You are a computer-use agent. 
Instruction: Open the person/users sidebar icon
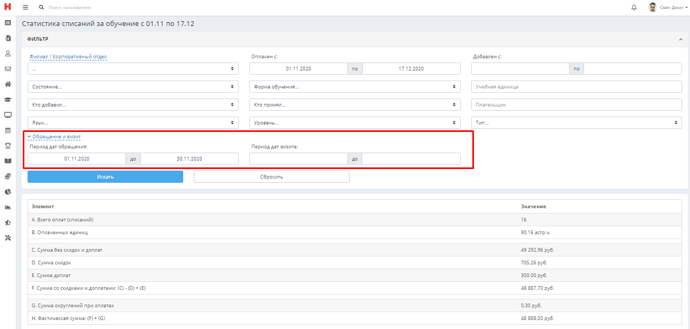pos(8,54)
